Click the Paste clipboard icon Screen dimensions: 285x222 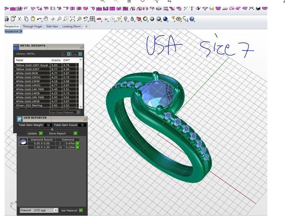[x=33, y=19]
